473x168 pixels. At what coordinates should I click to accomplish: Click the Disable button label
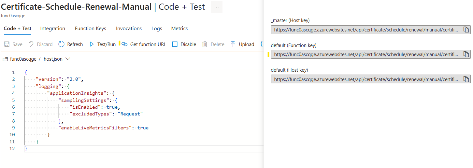click(188, 44)
